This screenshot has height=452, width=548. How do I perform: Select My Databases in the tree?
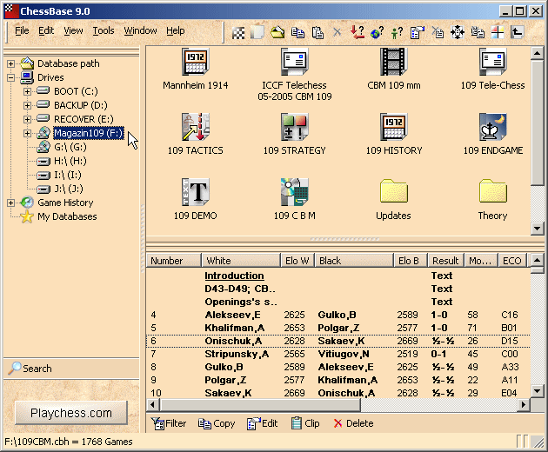pos(67,216)
